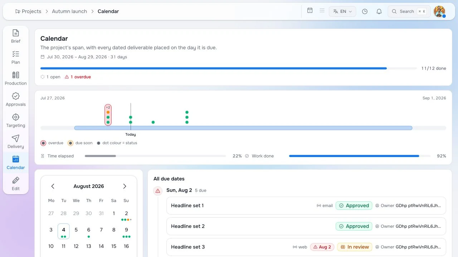Click the August 2026 month title
The width and height of the screenshot is (458, 257).
click(89, 186)
